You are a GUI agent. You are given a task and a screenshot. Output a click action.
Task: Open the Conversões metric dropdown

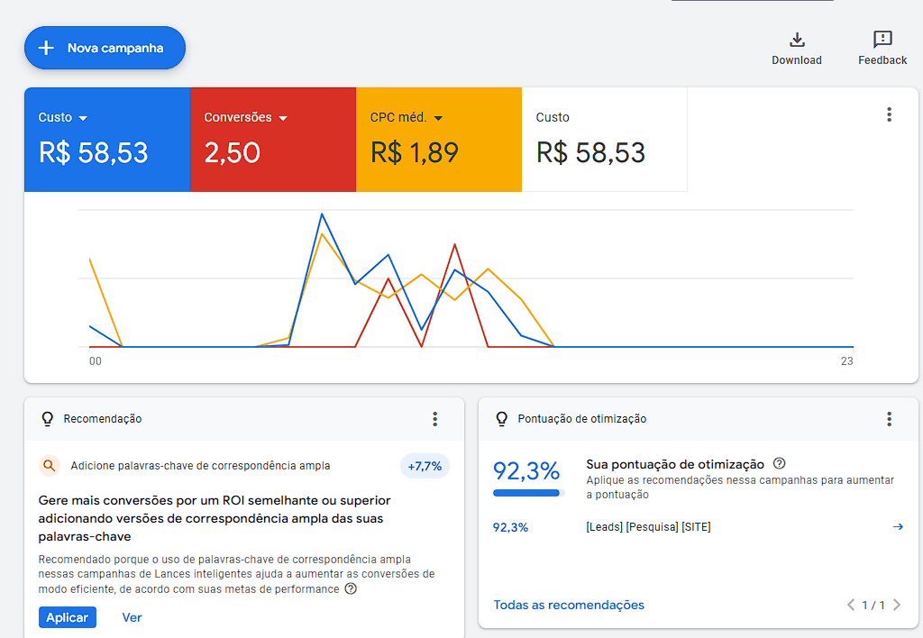point(282,117)
